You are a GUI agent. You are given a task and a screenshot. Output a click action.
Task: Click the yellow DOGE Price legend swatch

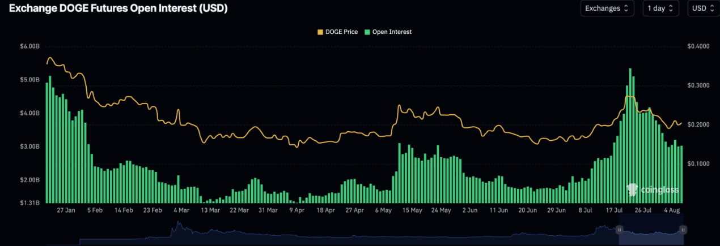320,32
